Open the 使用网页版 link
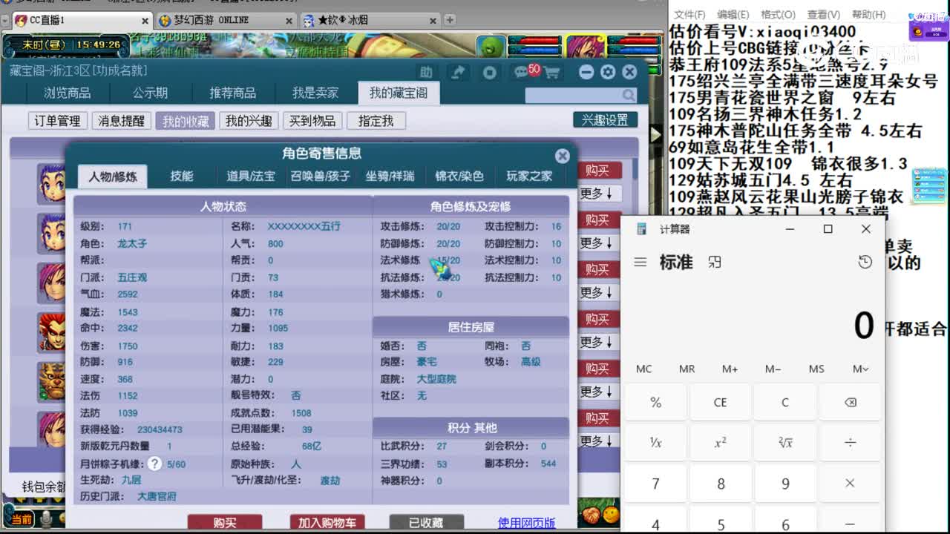The image size is (950, 534). point(527,523)
